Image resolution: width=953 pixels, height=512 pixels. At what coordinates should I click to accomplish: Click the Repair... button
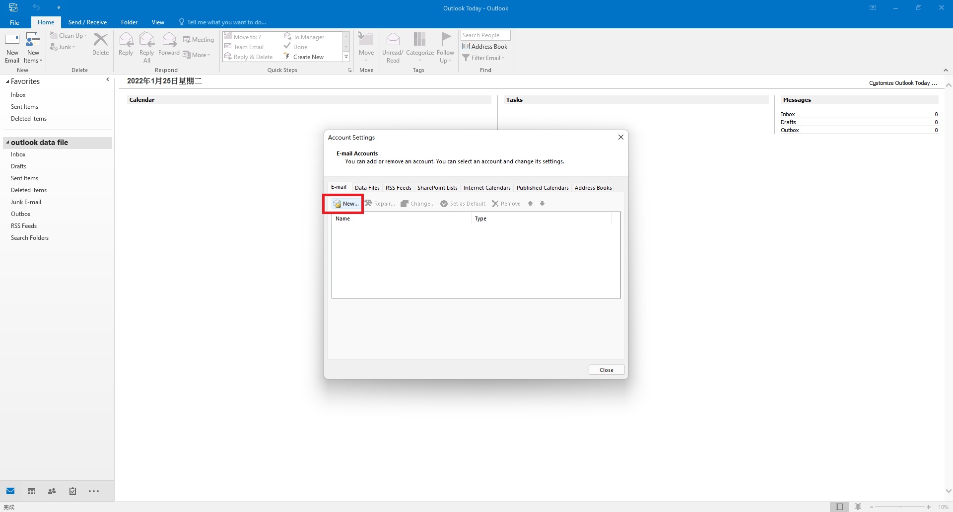[x=380, y=204]
